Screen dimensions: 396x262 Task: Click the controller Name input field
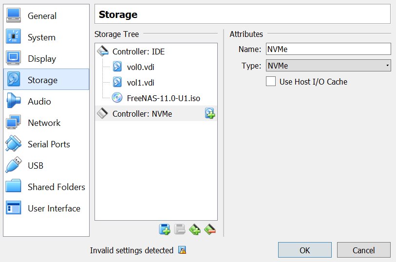[328, 49]
